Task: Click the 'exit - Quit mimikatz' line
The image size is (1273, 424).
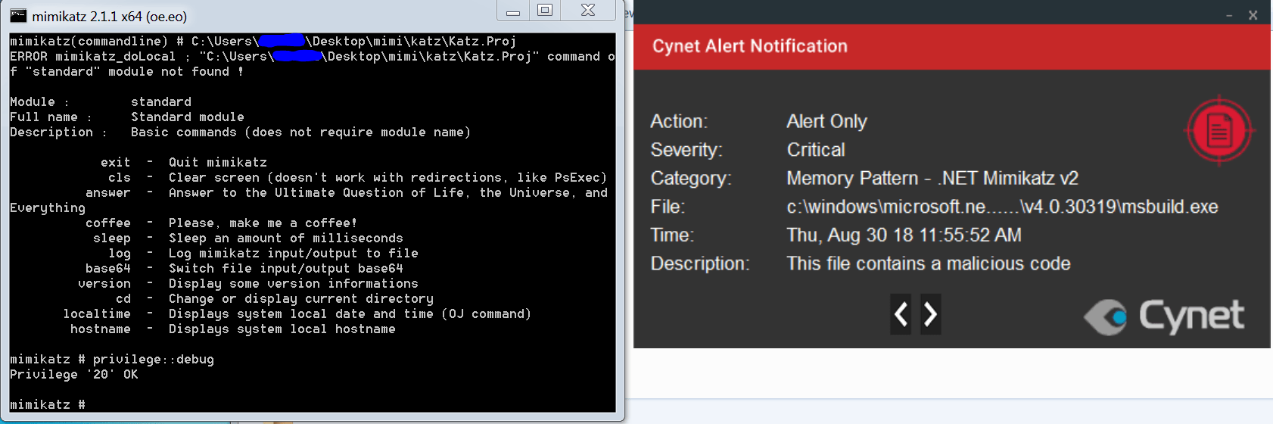Action: (184, 162)
